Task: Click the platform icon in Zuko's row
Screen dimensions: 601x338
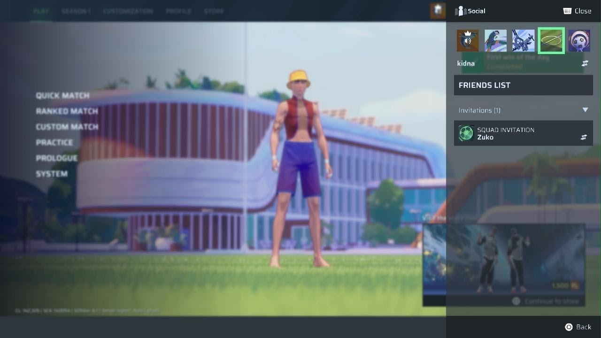Action: (x=584, y=137)
